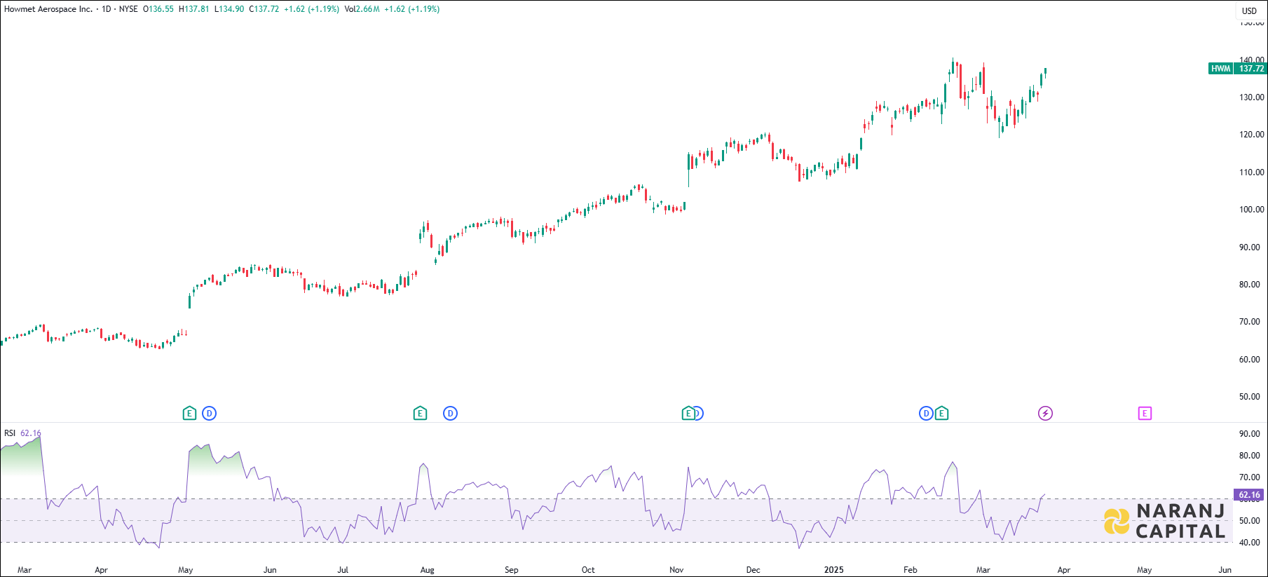
Task: Click the 2025 year label on the time axis
Action: [834, 570]
